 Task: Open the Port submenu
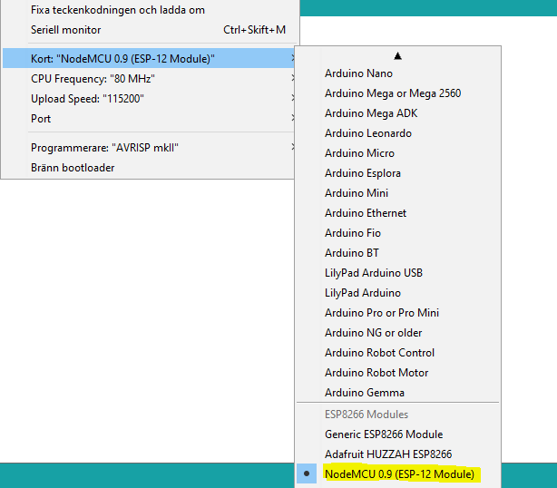tap(149, 118)
